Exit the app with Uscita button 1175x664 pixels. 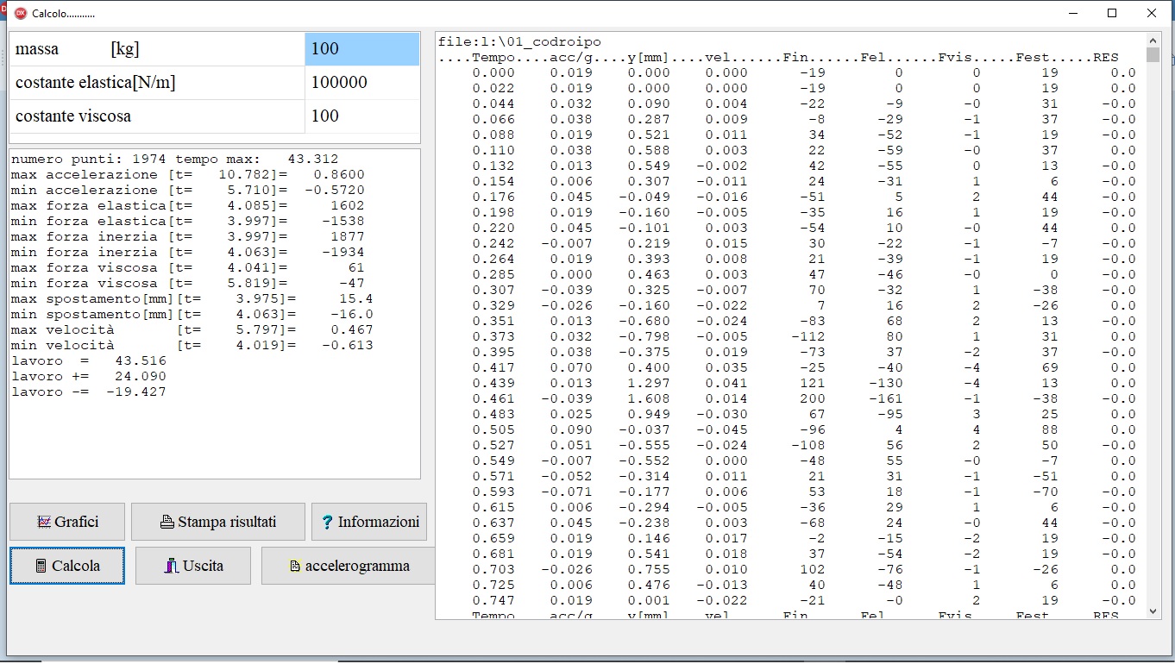coord(193,567)
